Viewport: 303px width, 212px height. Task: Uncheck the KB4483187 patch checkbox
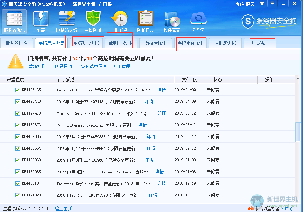tap(17, 183)
